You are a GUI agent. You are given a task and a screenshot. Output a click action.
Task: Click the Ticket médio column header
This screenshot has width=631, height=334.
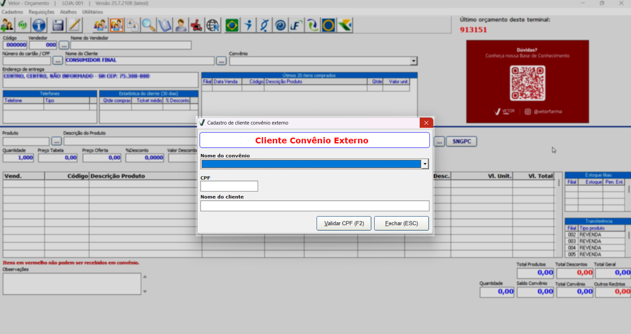148,100
